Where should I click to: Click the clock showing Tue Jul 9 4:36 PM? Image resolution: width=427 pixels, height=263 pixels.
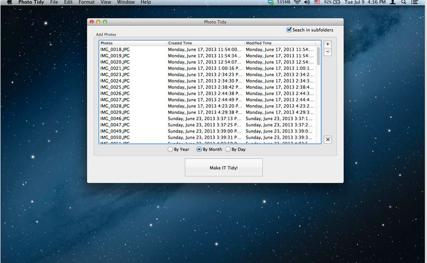coord(365,2)
